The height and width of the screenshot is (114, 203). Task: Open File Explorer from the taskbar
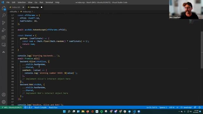click(83, 111)
